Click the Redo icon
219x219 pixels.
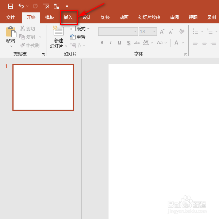coord(35,6)
